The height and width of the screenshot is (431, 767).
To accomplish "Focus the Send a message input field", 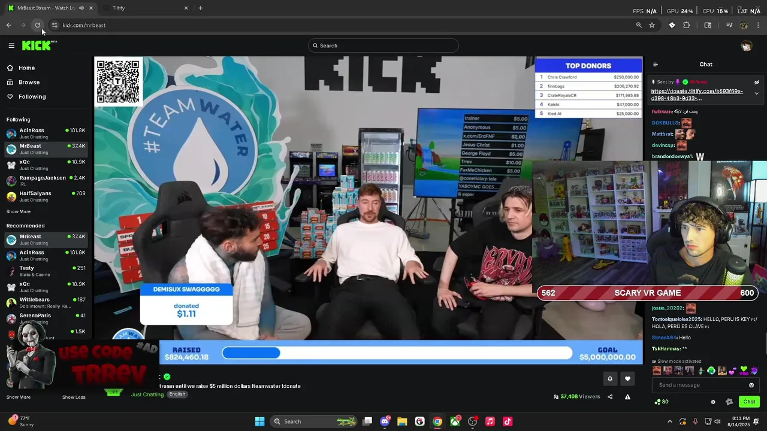I will (x=705, y=385).
